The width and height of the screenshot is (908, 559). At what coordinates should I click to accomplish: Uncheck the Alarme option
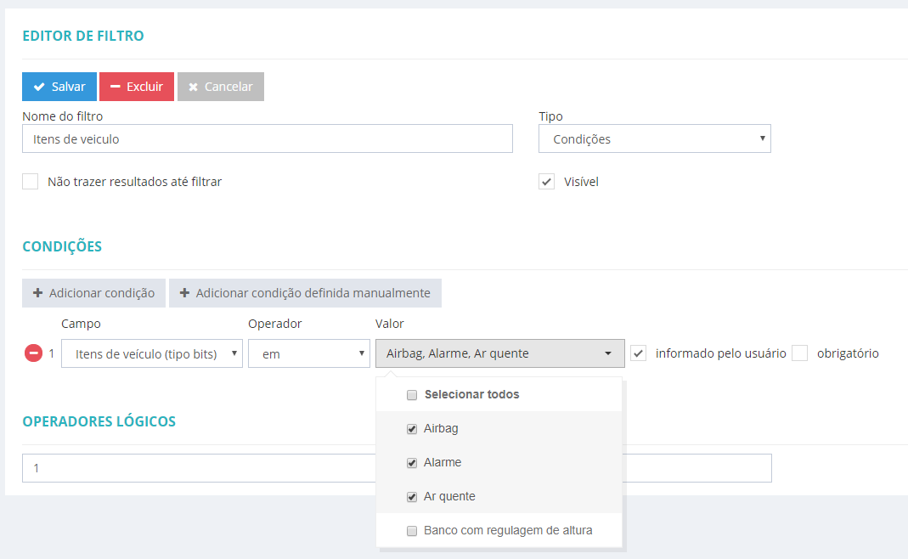(x=412, y=463)
